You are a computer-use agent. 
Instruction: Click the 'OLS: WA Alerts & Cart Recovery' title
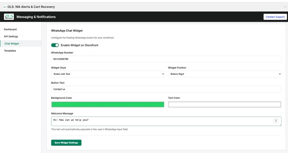[x=31, y=7]
